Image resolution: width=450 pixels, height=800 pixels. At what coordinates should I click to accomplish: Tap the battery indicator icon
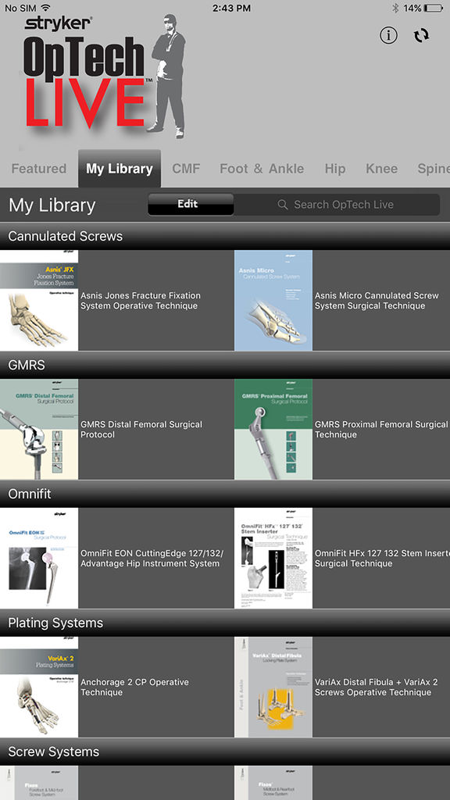click(433, 8)
